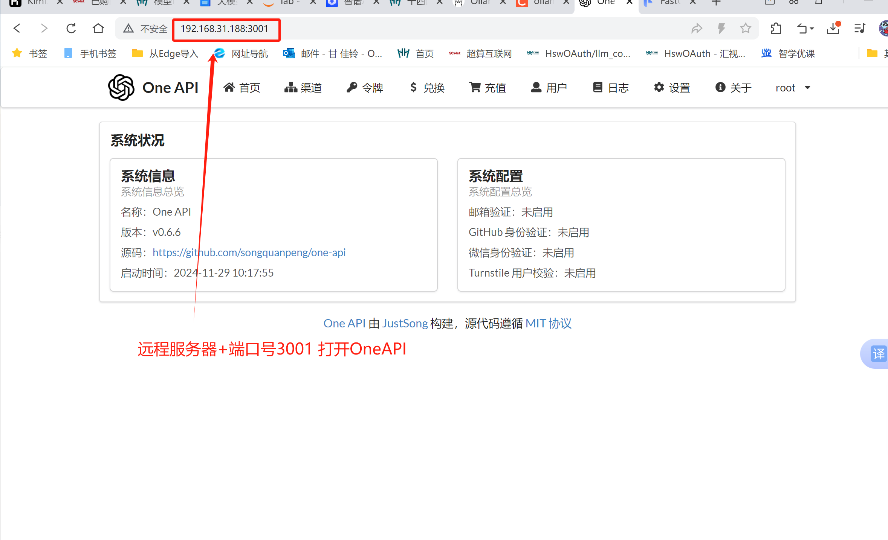This screenshot has height=540, width=888.
Task: Click the browser forward arrow
Action: pyautogui.click(x=44, y=28)
